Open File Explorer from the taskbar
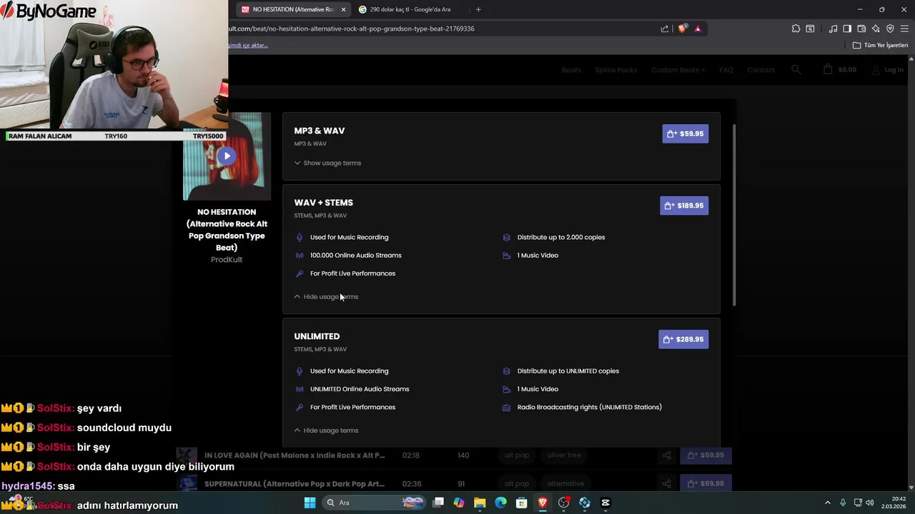 coord(480,503)
